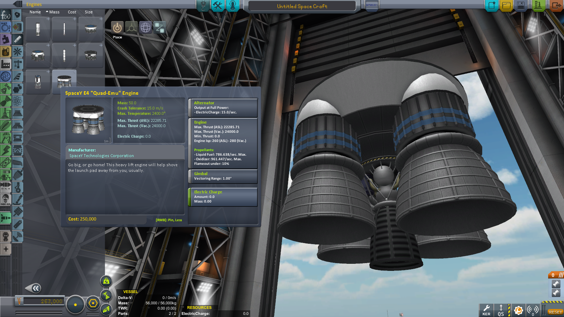This screenshot has width=564, height=317.
Task: Open the puzzle-piece Filter by Module category
Action: tap(6, 39)
